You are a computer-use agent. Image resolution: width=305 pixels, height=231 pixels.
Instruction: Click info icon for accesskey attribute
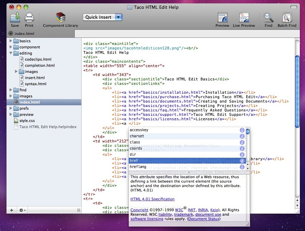(x=242, y=130)
